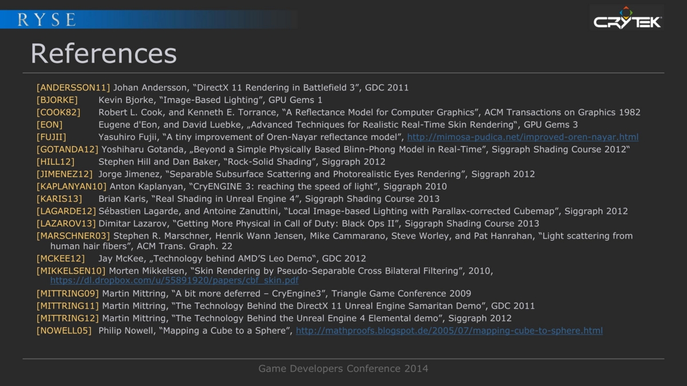687x386 pixels.
Task: Click author name Johan Andersson
Action: tap(150, 88)
